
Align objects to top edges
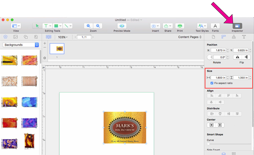coord(228,95)
